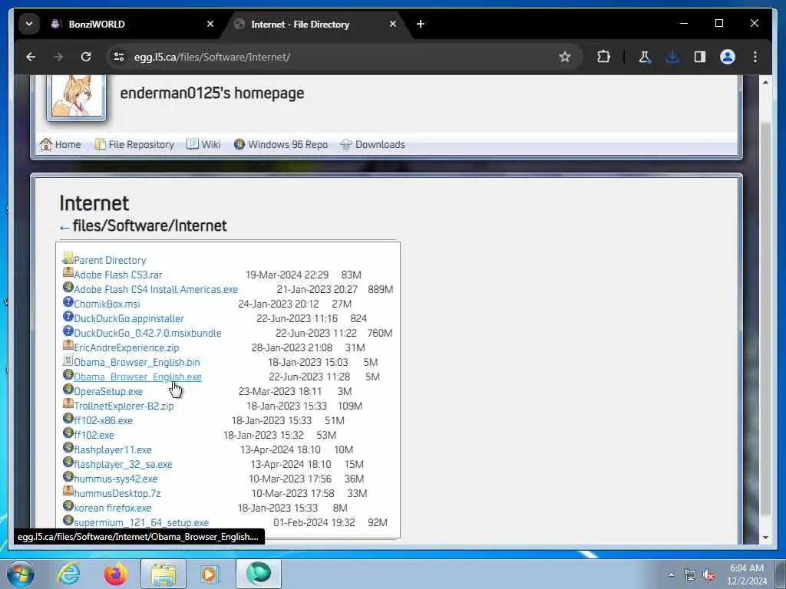Open Windows Media Player from the taskbar
786x589 pixels.
[210, 574]
